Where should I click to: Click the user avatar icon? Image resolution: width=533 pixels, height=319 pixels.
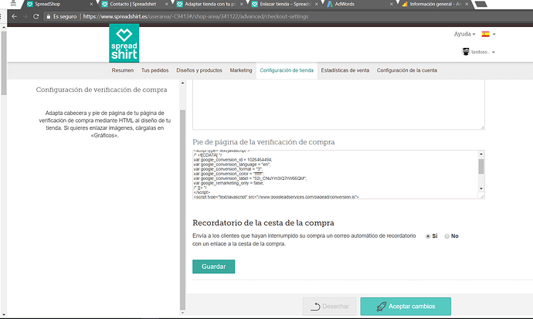click(466, 52)
